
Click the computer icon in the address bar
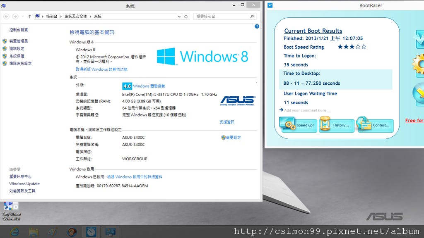(37, 17)
